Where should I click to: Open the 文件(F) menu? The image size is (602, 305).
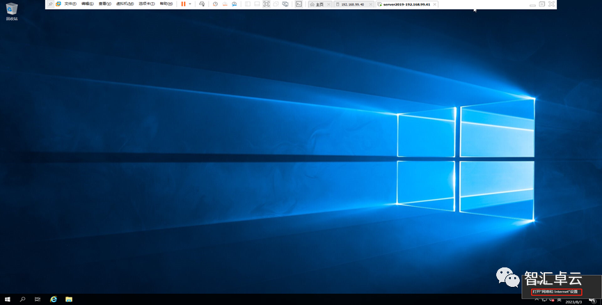(x=70, y=4)
